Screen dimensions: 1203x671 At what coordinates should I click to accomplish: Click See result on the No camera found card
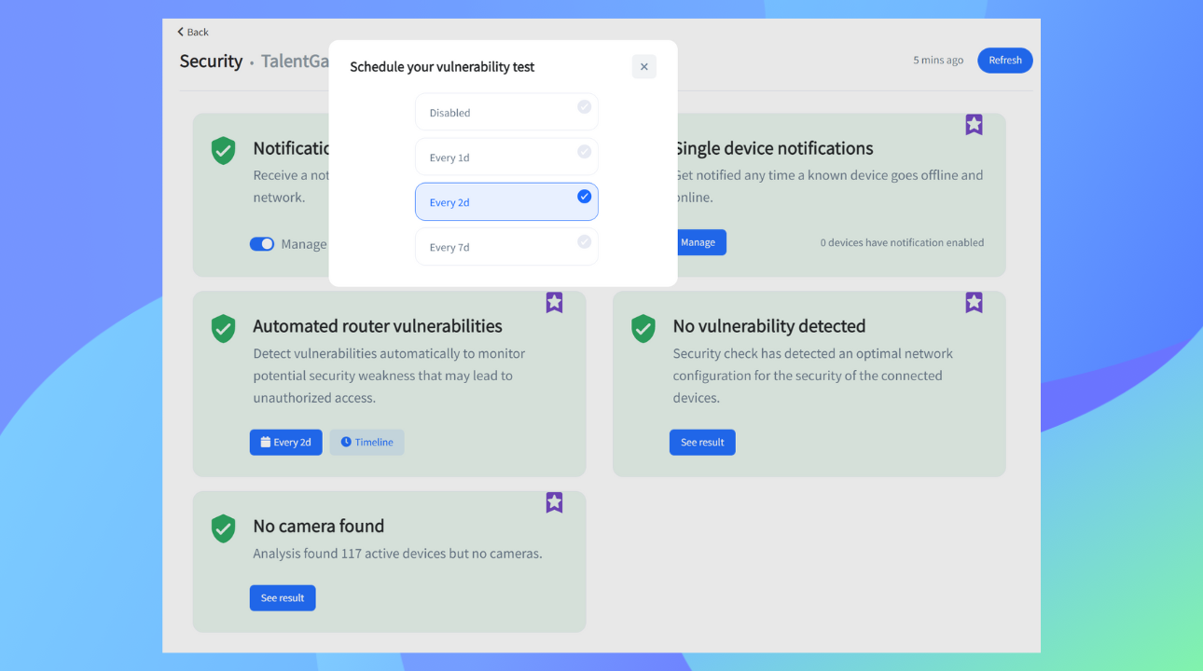283,597
